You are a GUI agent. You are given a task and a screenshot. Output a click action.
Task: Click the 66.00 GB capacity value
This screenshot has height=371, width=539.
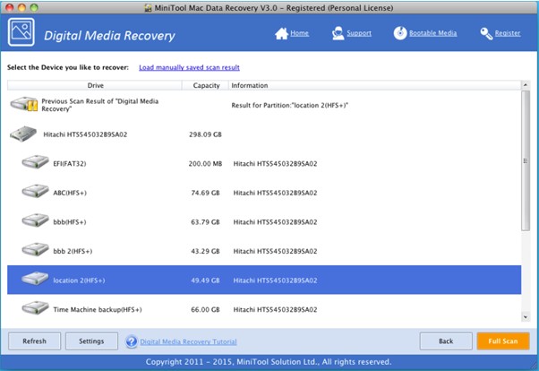click(x=205, y=310)
